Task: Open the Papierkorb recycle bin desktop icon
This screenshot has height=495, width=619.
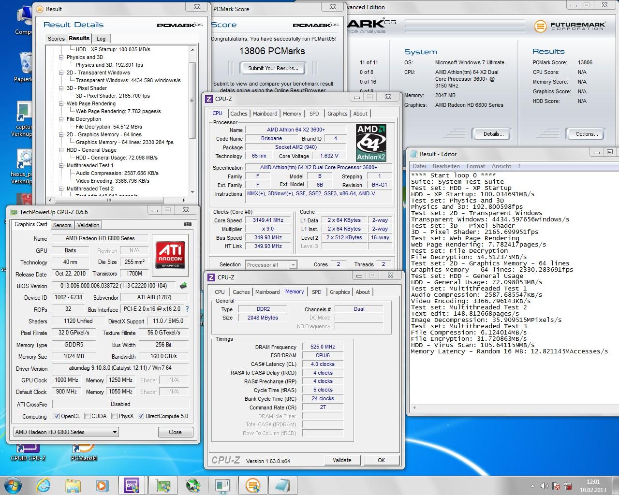Action: [23, 67]
